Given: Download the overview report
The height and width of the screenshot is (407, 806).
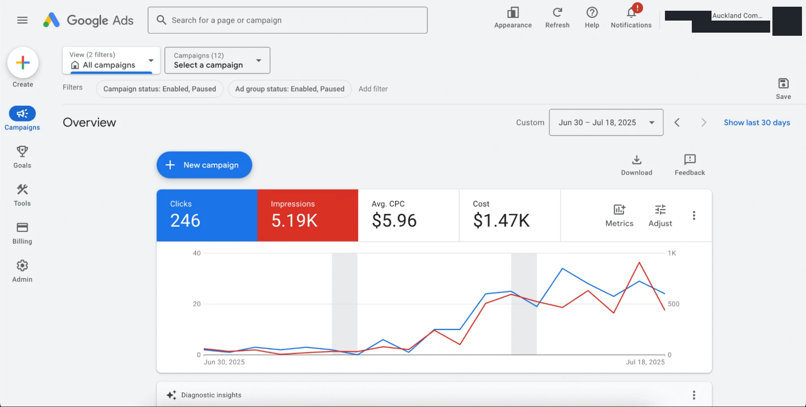Looking at the screenshot, I should coord(636,165).
